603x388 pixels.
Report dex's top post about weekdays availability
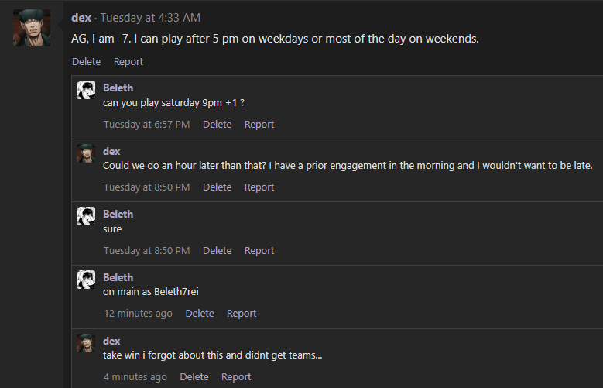[128, 62]
